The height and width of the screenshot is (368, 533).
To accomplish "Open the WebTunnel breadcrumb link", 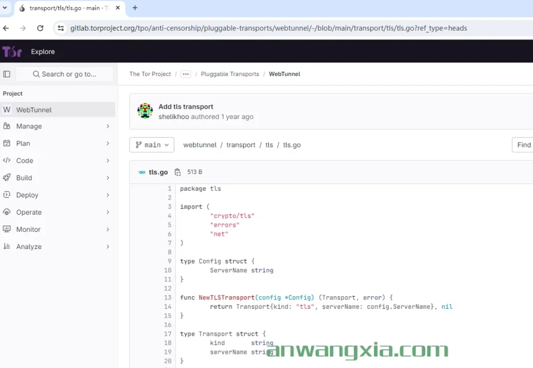I will [285, 74].
